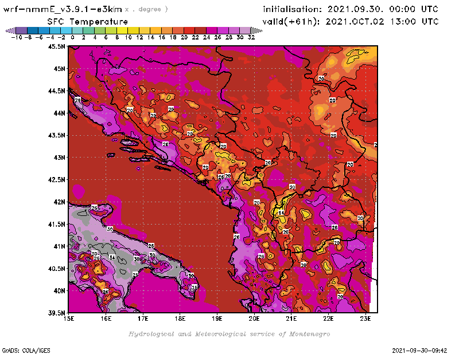The width and height of the screenshot is (459, 354).
Task: Click the -8 to -6 dark blue swatch
Action: (x=33, y=30)
